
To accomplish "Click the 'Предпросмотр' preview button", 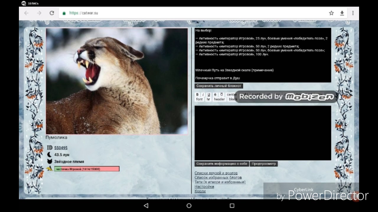I will (x=264, y=164).
